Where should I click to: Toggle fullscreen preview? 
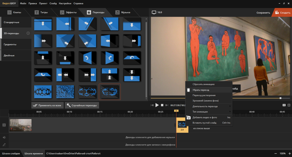pos(289,105)
